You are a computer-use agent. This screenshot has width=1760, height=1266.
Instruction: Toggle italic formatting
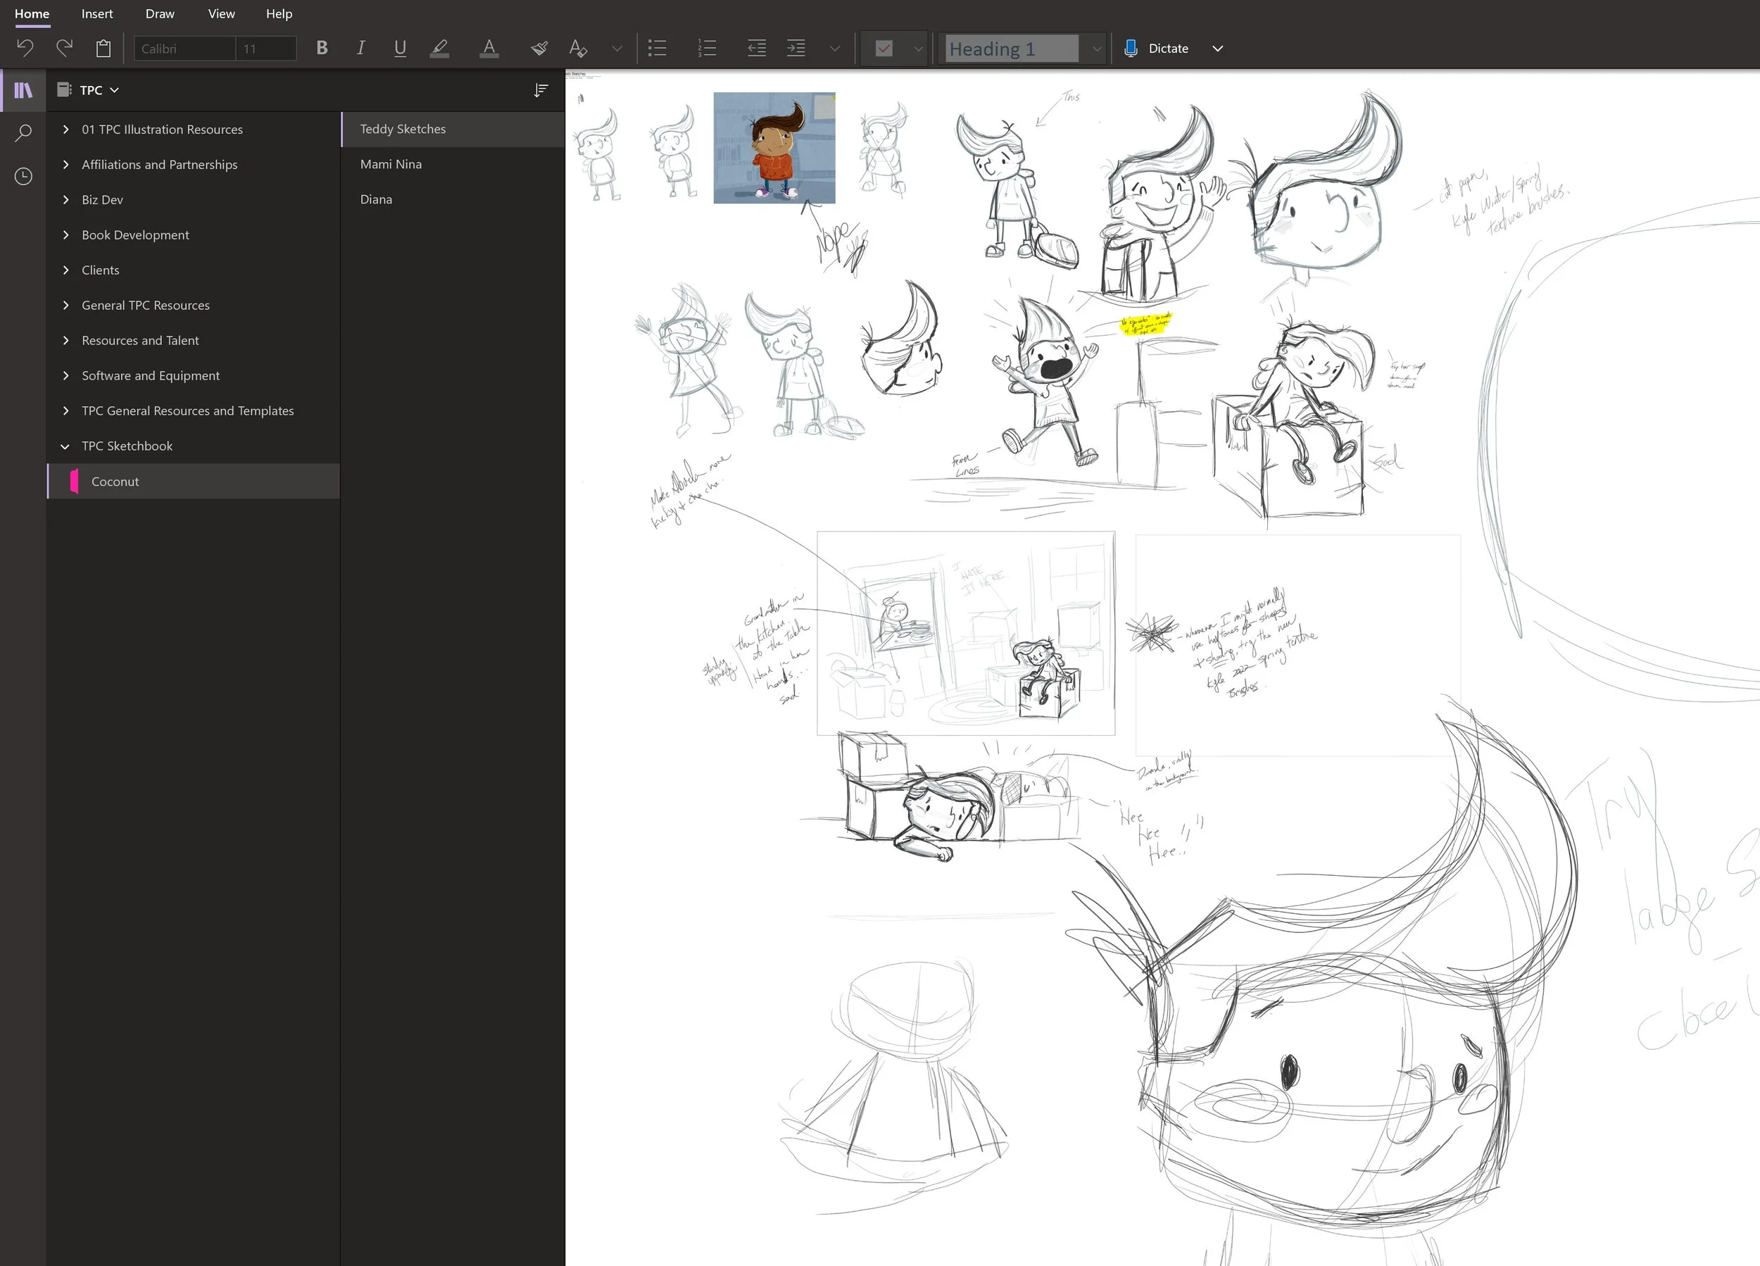(361, 48)
